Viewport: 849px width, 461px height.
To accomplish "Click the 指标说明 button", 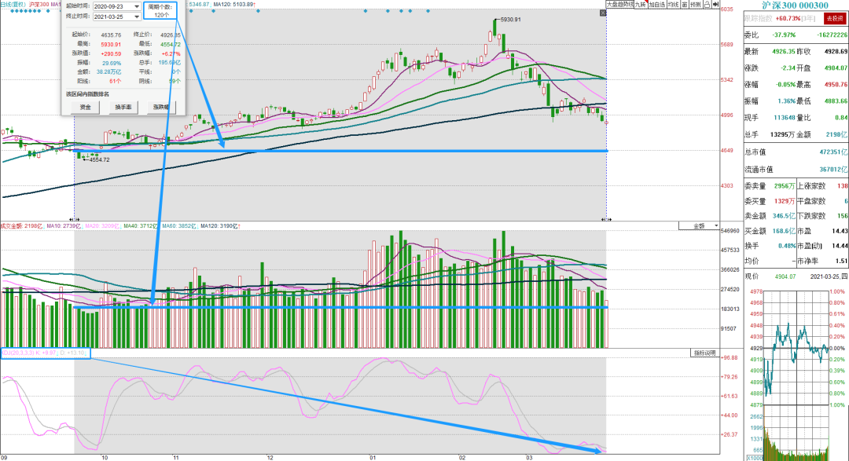I will pos(705,353).
